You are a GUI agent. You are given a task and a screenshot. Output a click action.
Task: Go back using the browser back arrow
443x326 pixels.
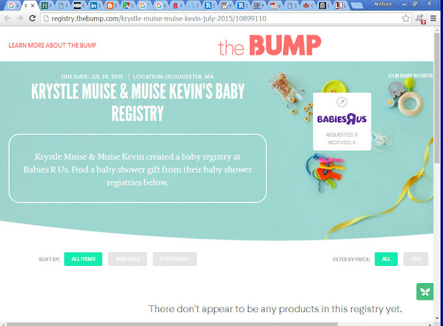point(8,19)
